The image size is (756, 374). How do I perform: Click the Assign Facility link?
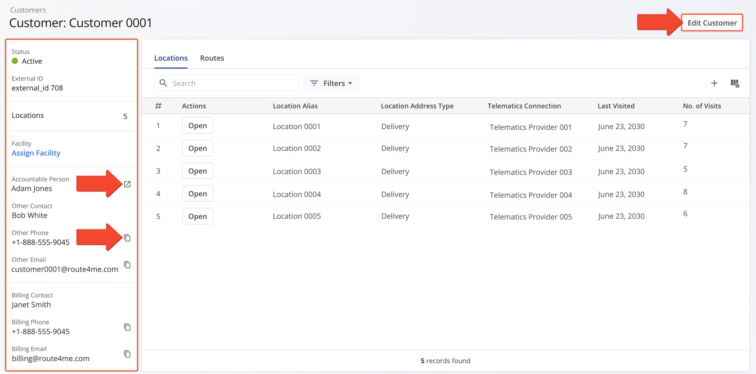tap(36, 153)
